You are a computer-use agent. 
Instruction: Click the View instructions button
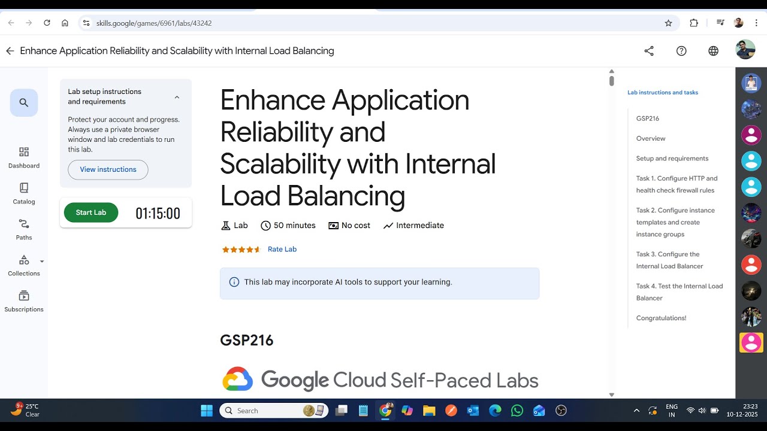pos(108,169)
